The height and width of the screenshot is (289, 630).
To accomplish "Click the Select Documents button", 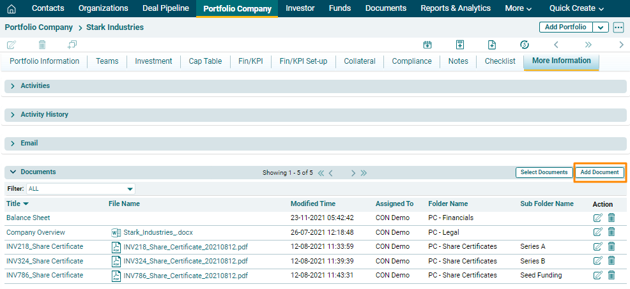I will click(543, 173).
